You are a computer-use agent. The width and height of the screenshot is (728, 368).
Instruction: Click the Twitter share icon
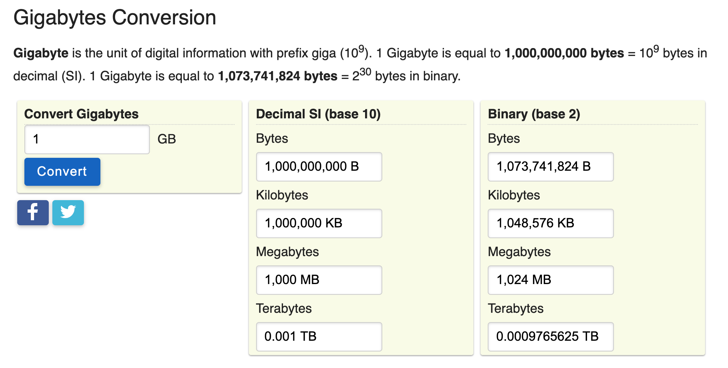[x=68, y=212]
